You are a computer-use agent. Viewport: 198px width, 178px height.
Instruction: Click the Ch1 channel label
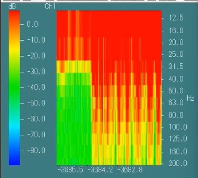click(x=50, y=7)
